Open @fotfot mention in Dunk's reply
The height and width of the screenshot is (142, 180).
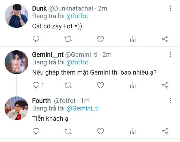77,16
